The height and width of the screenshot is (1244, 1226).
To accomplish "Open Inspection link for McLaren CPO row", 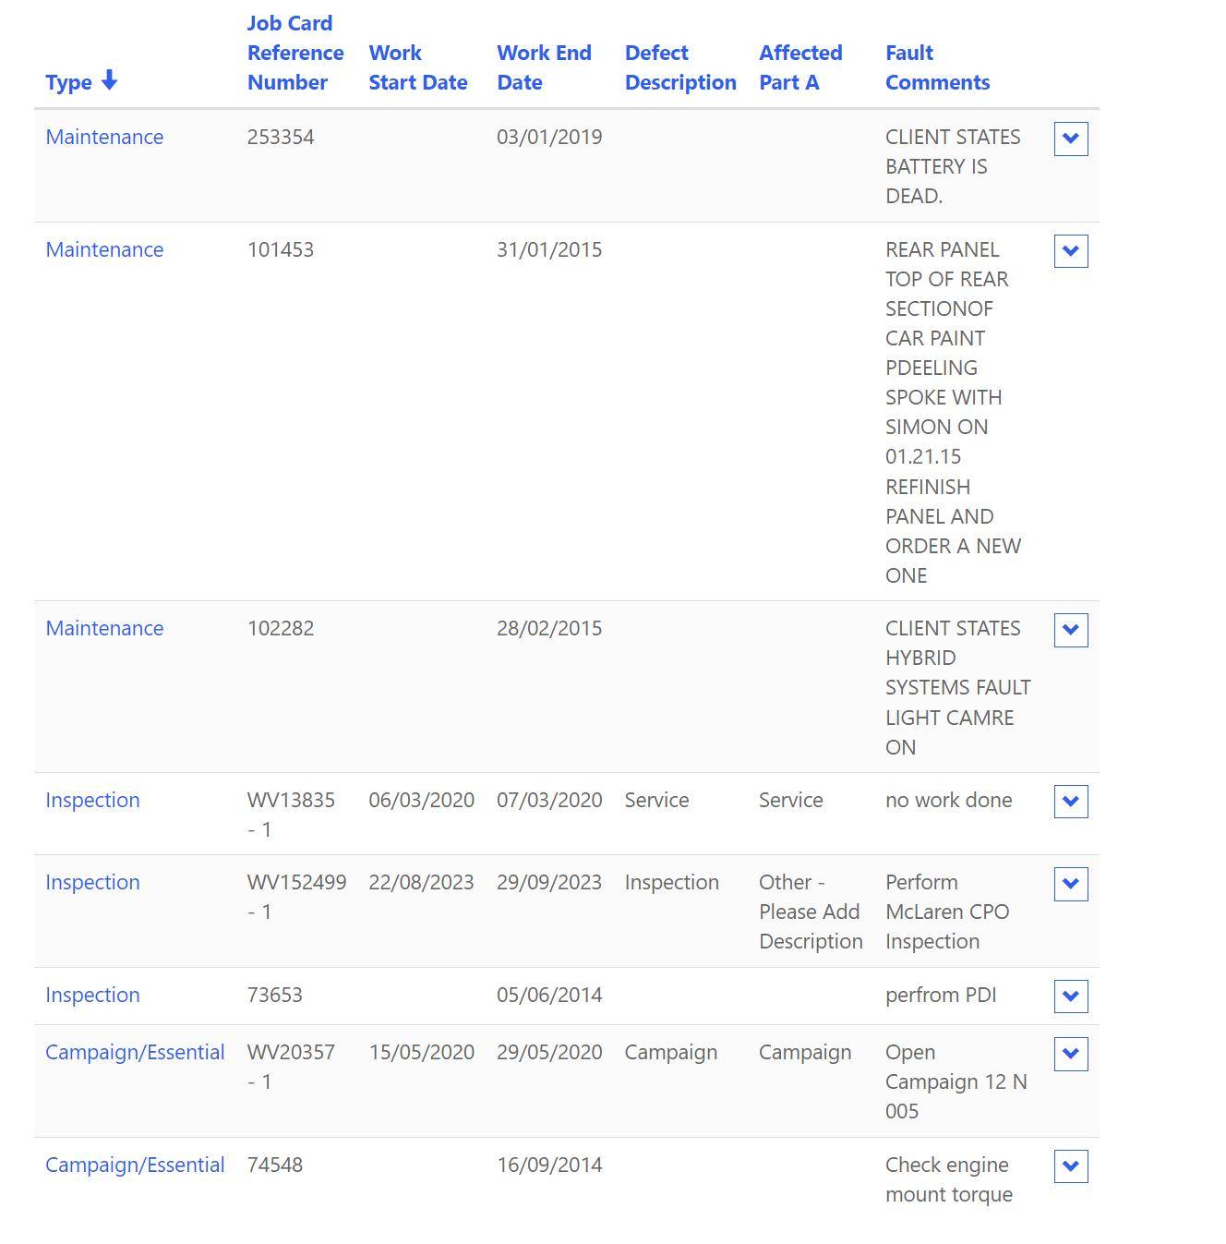I will pyautogui.click(x=92, y=882).
